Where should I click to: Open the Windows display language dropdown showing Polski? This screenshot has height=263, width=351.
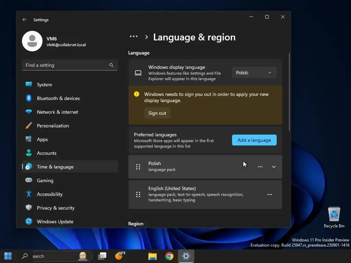point(254,73)
